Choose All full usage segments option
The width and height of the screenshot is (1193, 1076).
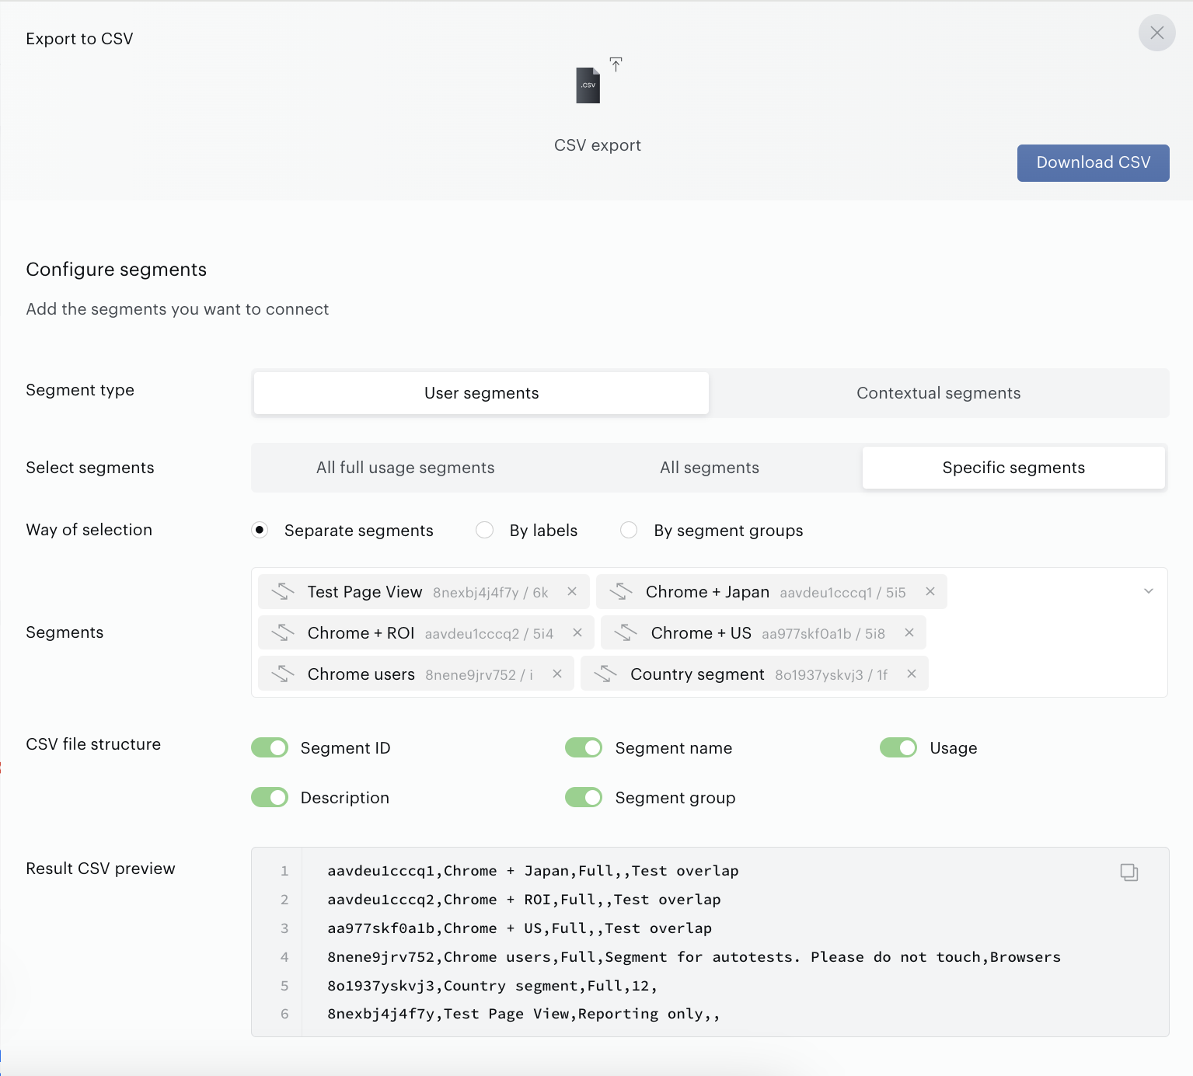pyautogui.click(x=405, y=468)
